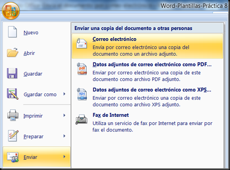The width and height of the screenshot is (230, 170).
Task: Click the fax machine icon
Action: 81,120
